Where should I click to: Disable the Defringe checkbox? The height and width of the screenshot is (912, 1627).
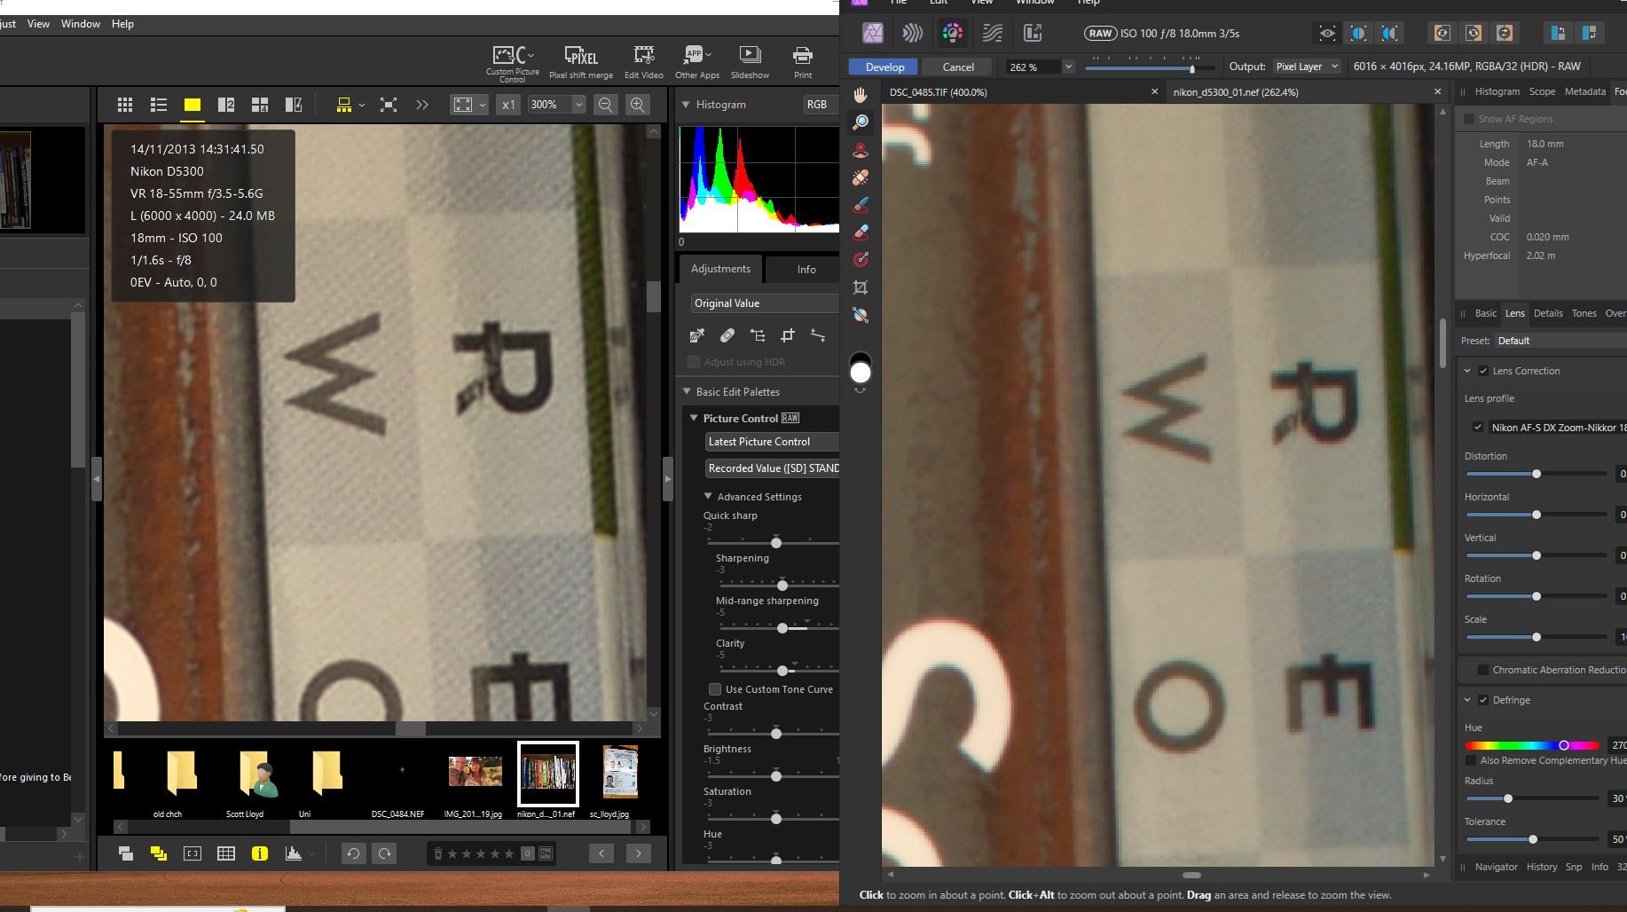[1483, 700]
